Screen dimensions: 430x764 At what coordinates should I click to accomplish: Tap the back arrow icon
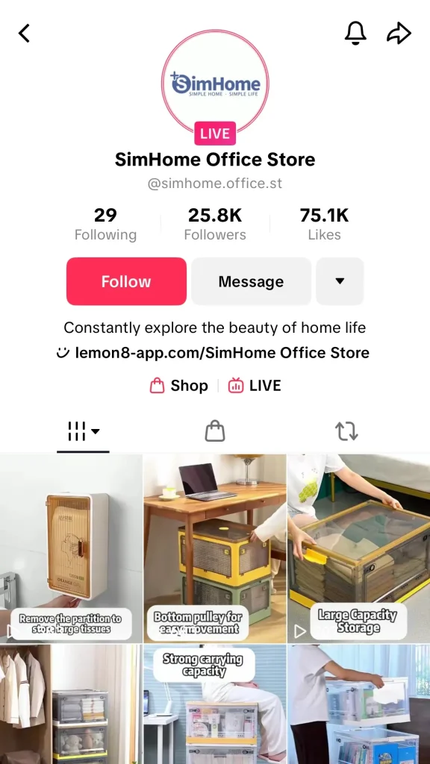point(24,34)
